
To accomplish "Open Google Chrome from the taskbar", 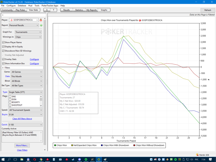I will coord(41,160).
